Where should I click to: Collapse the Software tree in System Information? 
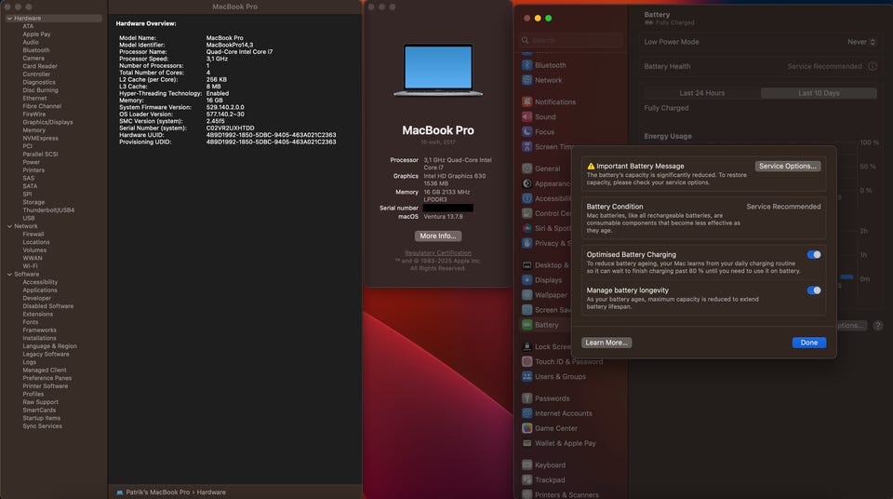pyautogui.click(x=9, y=275)
